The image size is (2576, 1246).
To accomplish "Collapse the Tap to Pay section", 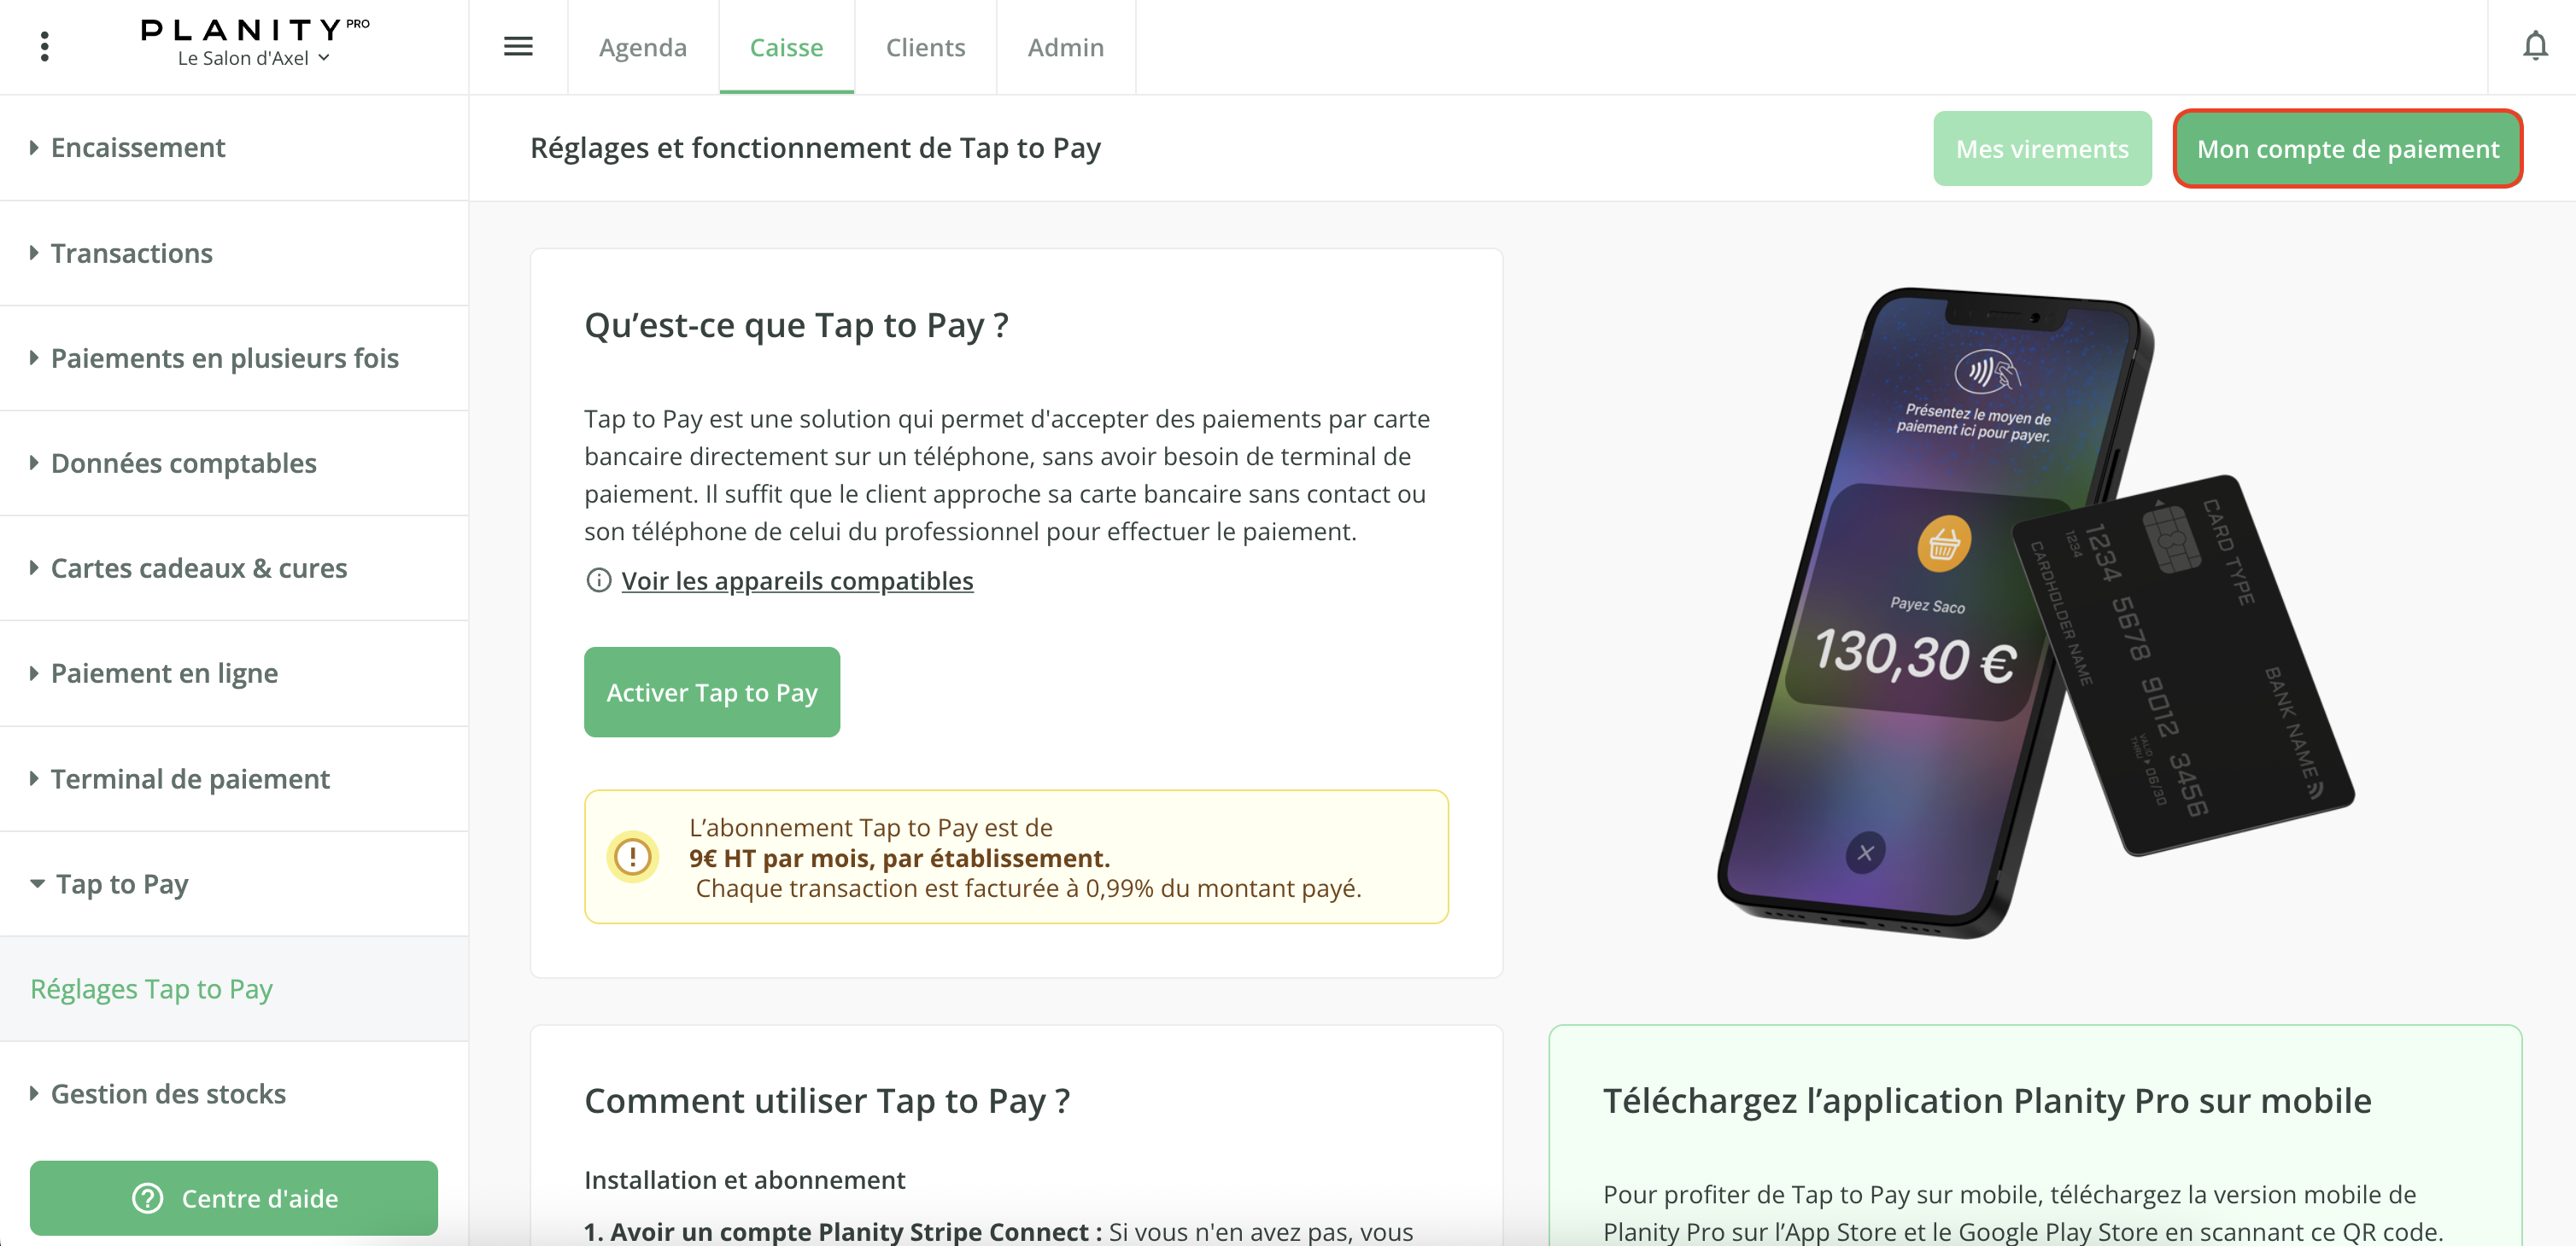I will point(120,884).
